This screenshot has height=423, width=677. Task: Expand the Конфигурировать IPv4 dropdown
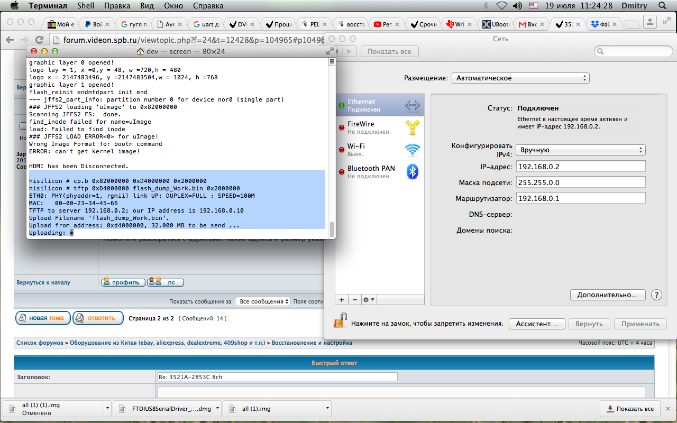click(580, 150)
